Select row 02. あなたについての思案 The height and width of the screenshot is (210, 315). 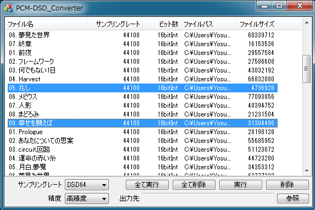142,141
